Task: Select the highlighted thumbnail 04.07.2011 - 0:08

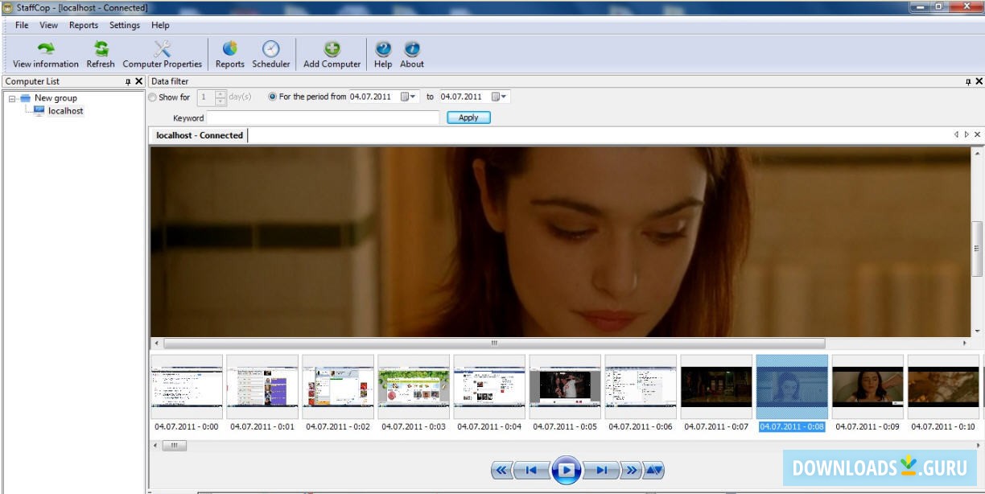Action: pyautogui.click(x=792, y=387)
